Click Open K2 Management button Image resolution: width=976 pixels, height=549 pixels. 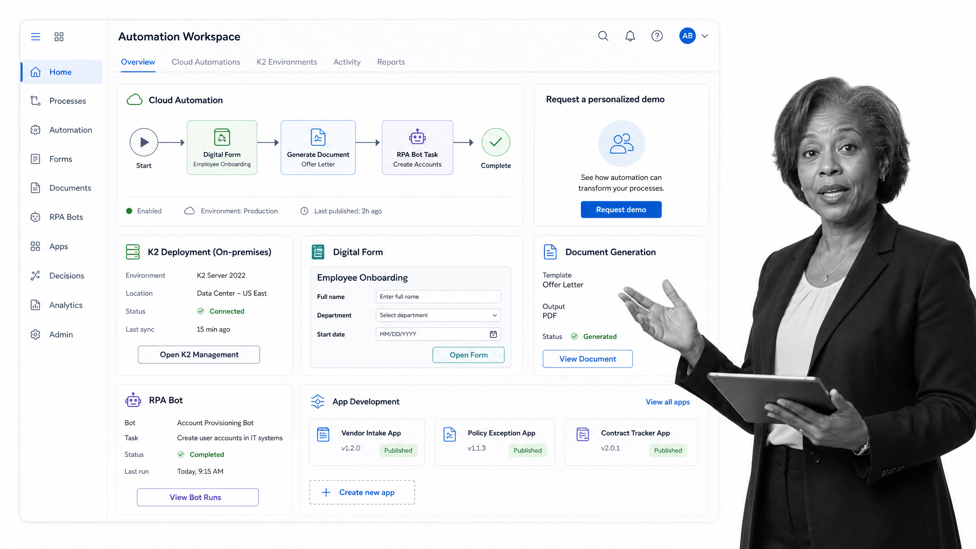pyautogui.click(x=199, y=355)
